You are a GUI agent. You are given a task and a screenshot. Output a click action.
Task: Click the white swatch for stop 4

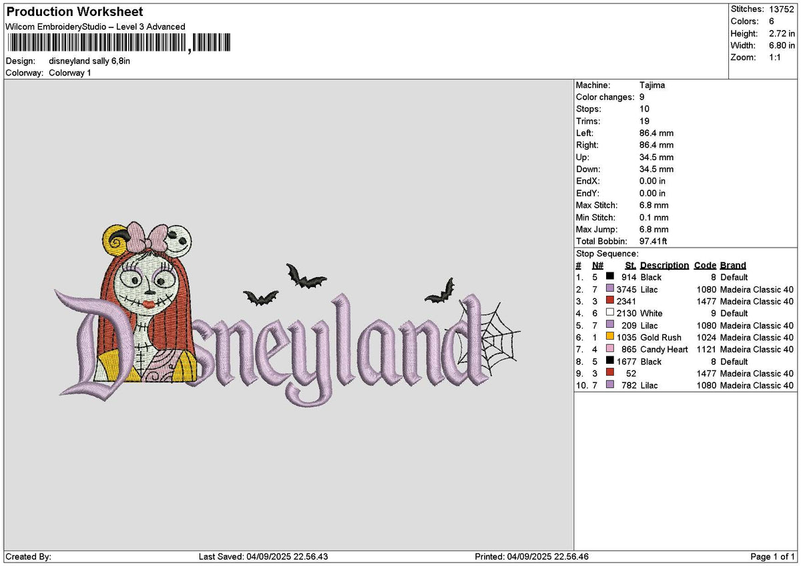[610, 313]
